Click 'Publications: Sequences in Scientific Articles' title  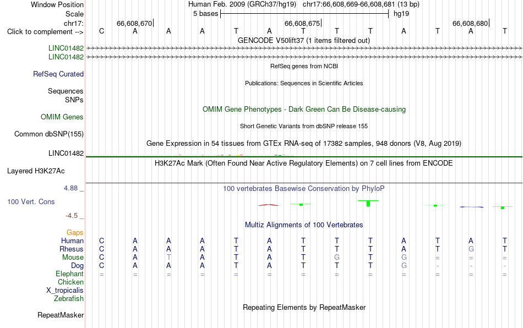click(304, 83)
